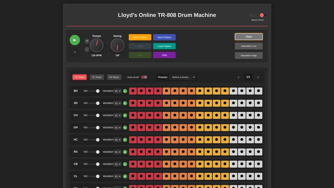Screen dimensions: 334x188
Task: Click the 130 BPM tempo readout
Action: tap(97, 55)
